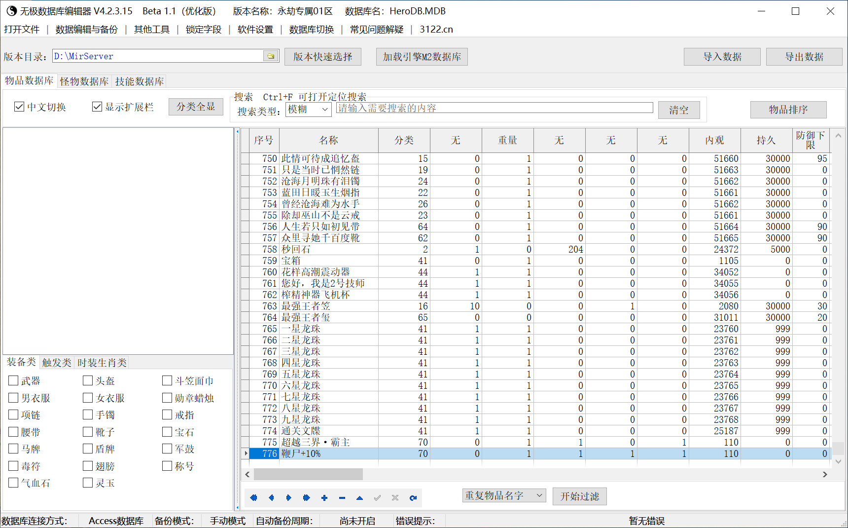848x528 pixels.
Task: Click vertical scrollbar up arrow
Action: (838, 135)
